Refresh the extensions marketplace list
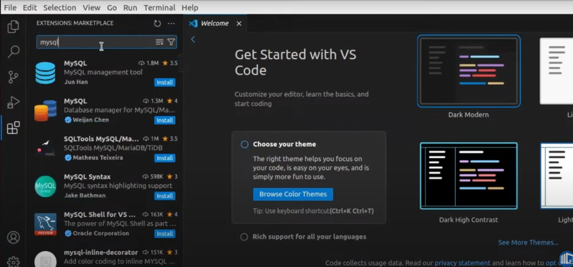Viewport: 573px width, 267px height. pos(157,24)
